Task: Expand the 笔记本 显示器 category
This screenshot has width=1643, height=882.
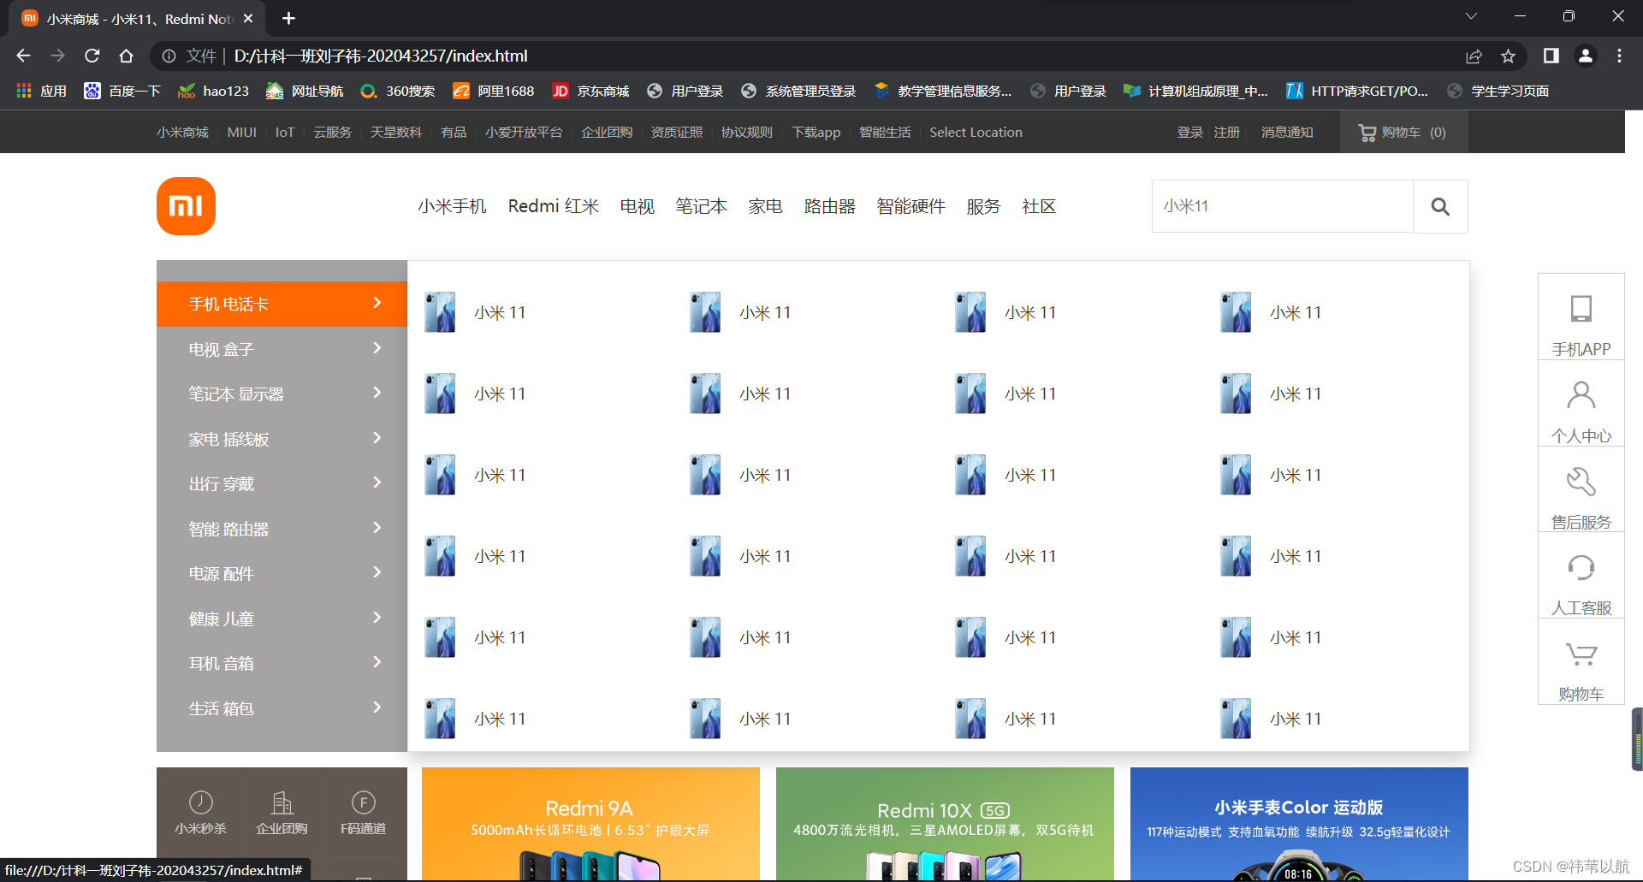Action: (282, 394)
